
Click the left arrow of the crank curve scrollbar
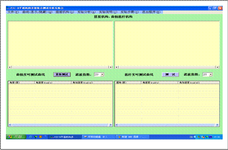coord(10,67)
